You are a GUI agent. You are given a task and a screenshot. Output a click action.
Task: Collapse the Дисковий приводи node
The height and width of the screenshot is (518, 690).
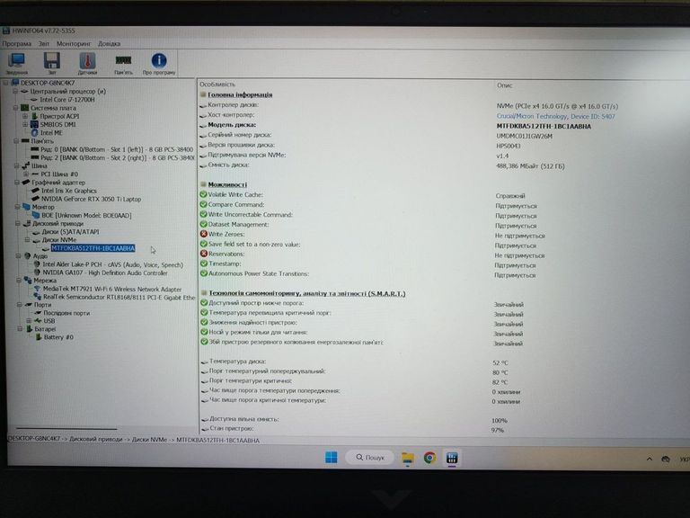point(18,224)
